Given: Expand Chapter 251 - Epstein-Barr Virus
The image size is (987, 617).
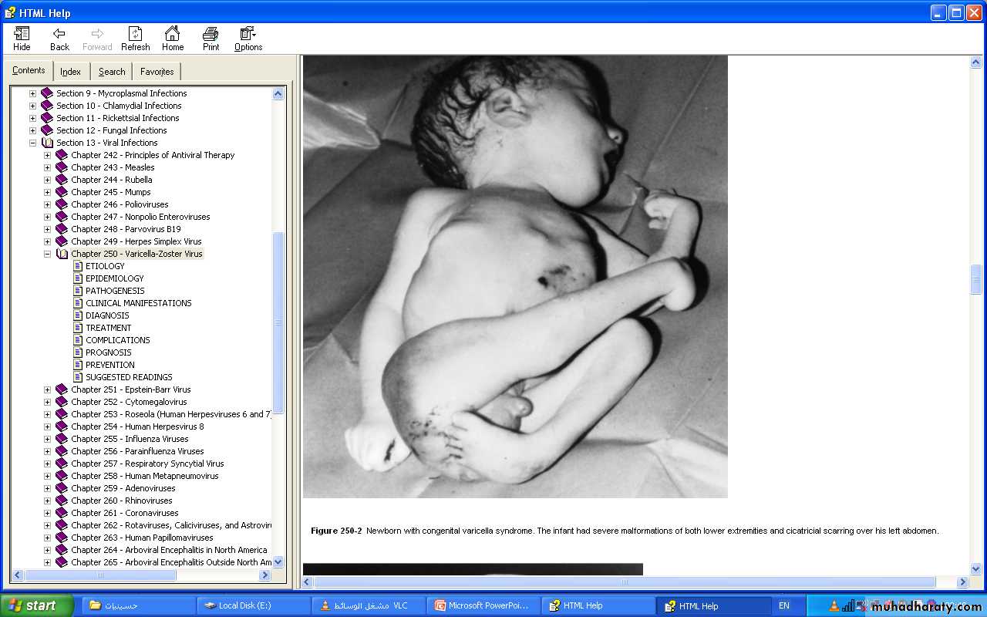Looking at the screenshot, I should [x=48, y=389].
